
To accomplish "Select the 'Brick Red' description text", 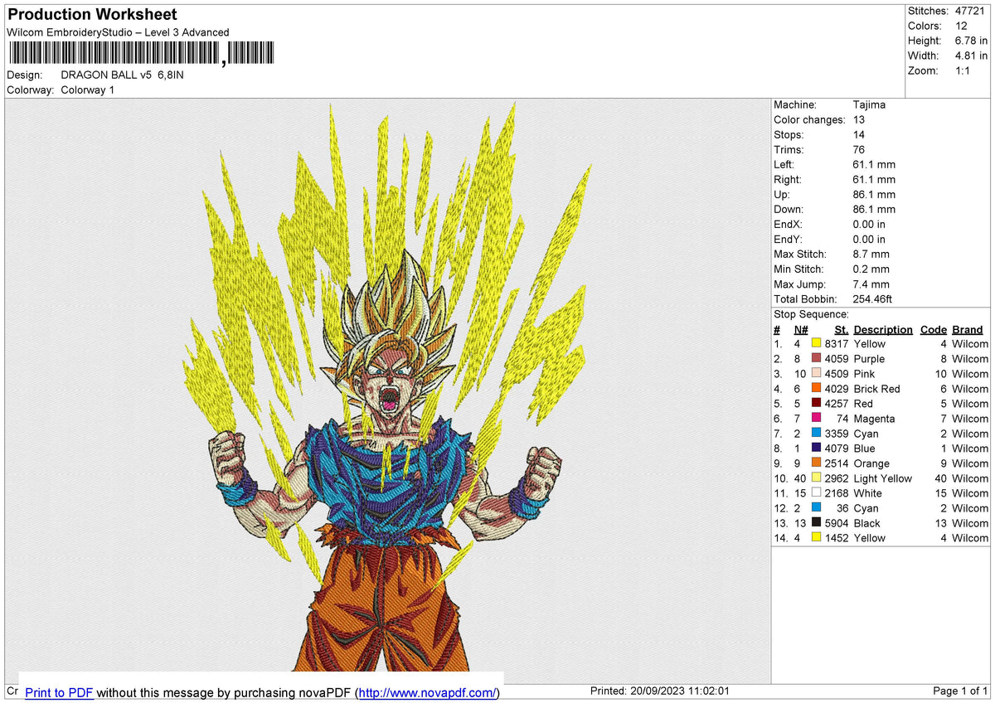I will pyautogui.click(x=876, y=389).
